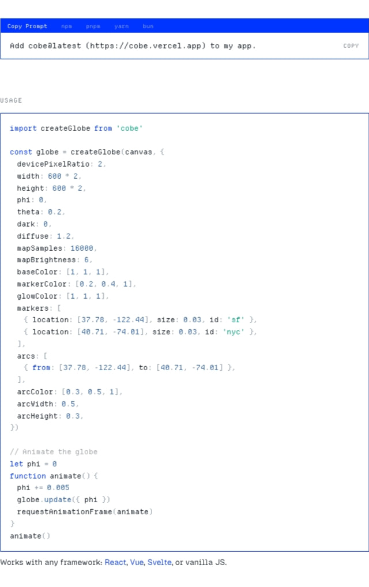Click the import createGlobe code line
Screen dimensions: 369x587
pos(76,129)
